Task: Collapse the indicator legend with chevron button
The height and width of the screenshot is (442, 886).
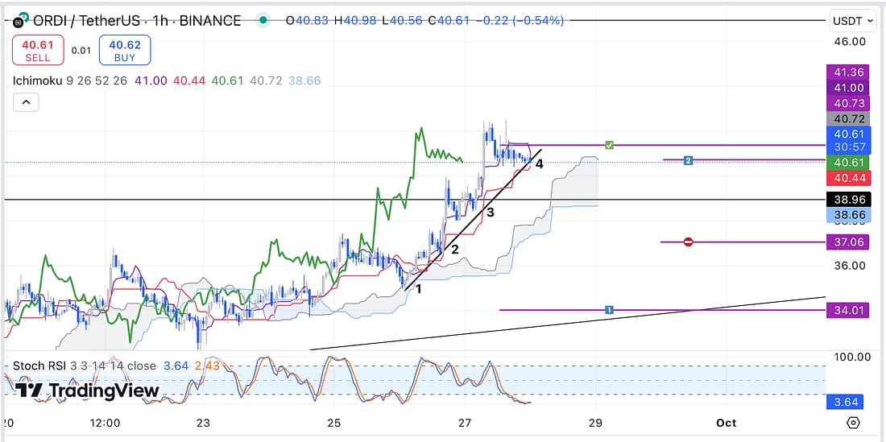Action: (26, 102)
